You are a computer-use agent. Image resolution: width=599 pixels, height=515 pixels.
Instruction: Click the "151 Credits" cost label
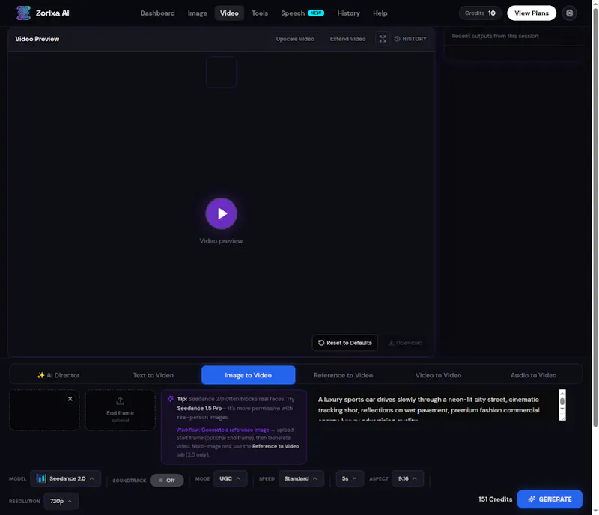495,499
